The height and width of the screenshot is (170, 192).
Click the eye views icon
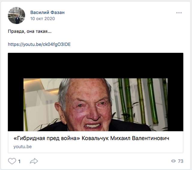pyautogui.click(x=173, y=161)
